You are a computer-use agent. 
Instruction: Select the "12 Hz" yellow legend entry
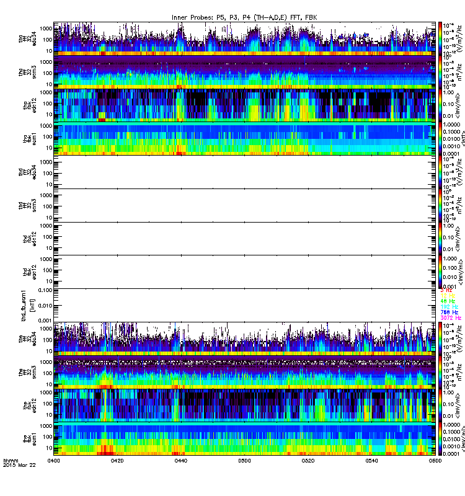[448, 296]
